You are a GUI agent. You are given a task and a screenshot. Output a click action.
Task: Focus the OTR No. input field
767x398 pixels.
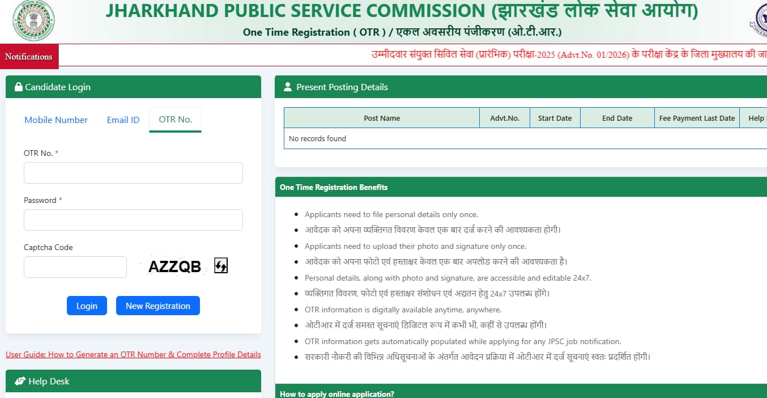click(x=133, y=173)
